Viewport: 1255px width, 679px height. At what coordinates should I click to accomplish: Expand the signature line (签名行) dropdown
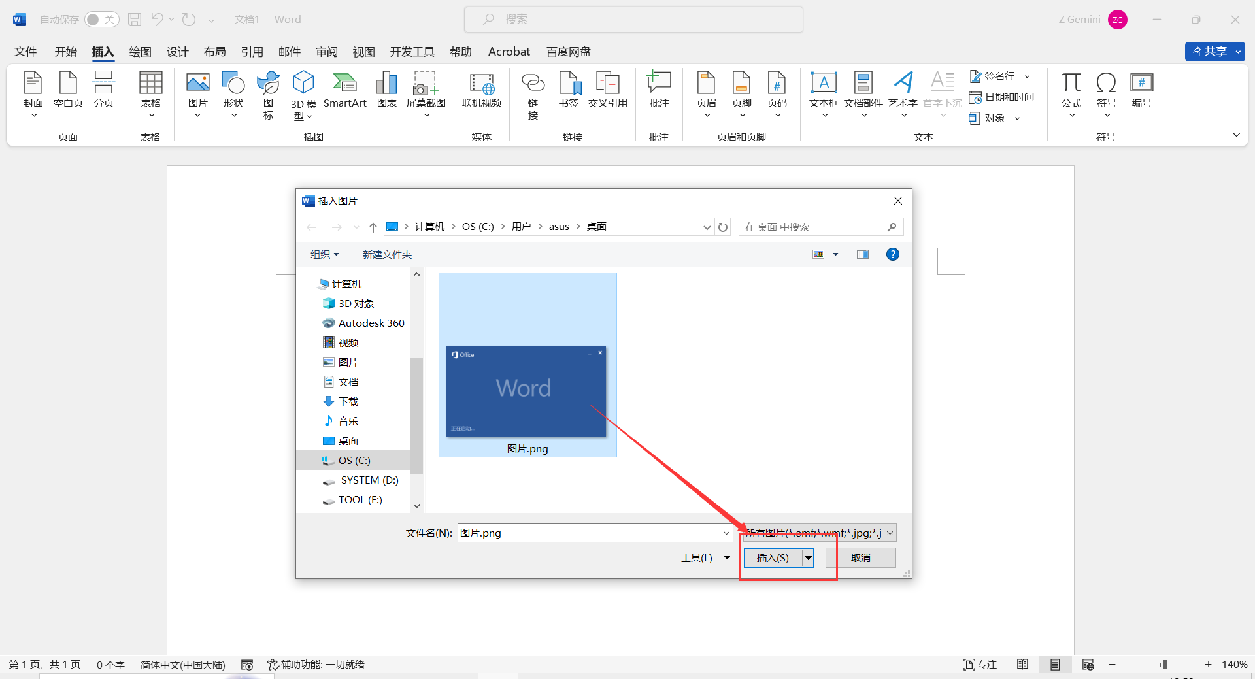[1027, 76]
